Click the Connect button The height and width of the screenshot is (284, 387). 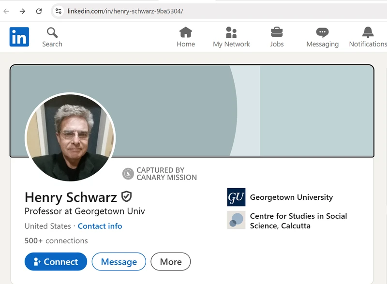[56, 262]
